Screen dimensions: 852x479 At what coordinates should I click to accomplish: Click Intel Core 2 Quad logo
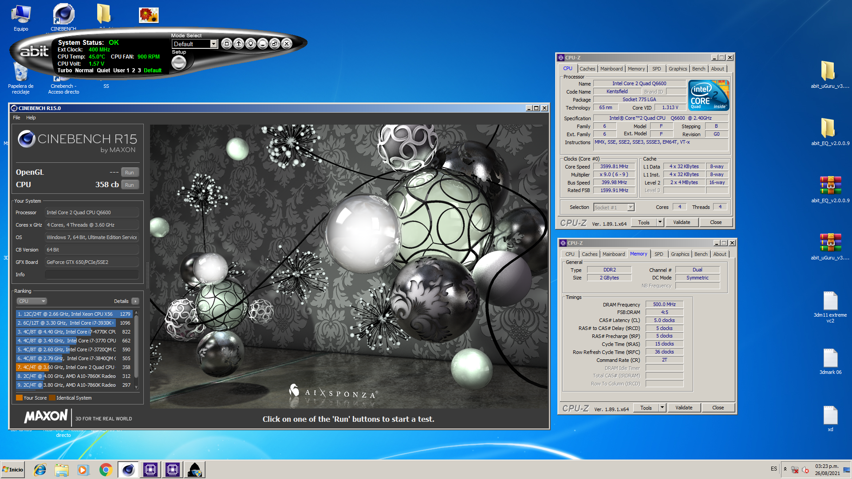click(709, 95)
